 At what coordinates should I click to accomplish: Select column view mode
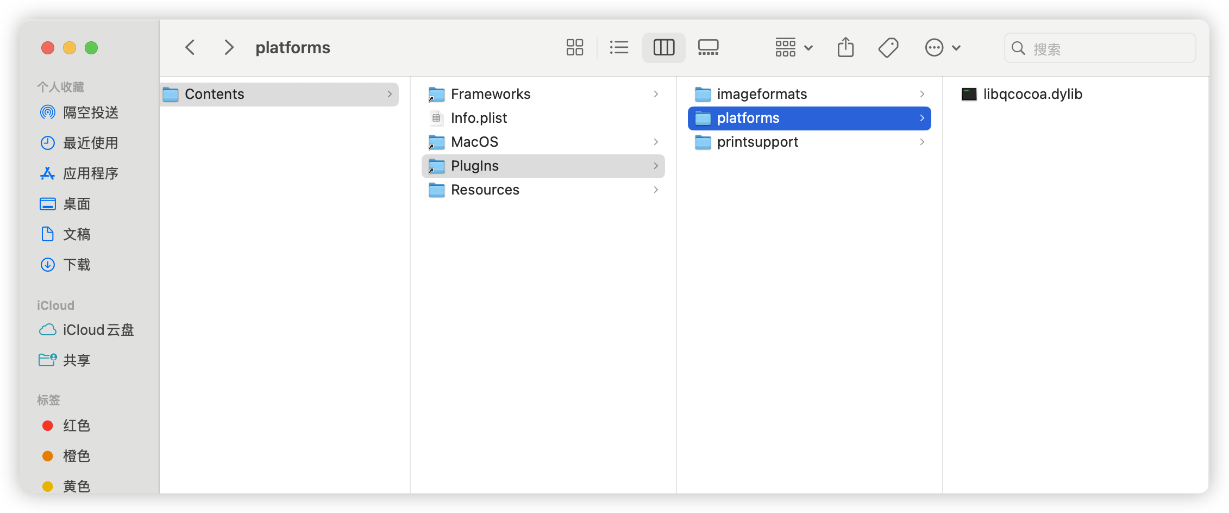point(663,48)
